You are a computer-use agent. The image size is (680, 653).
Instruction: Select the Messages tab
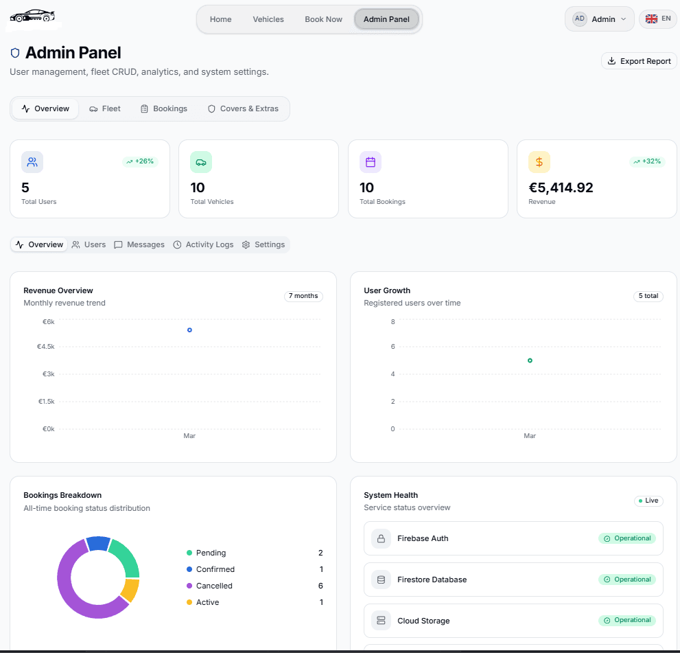pos(139,244)
